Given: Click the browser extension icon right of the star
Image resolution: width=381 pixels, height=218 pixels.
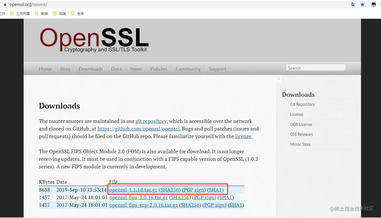Looking at the screenshot, I should 374,4.
